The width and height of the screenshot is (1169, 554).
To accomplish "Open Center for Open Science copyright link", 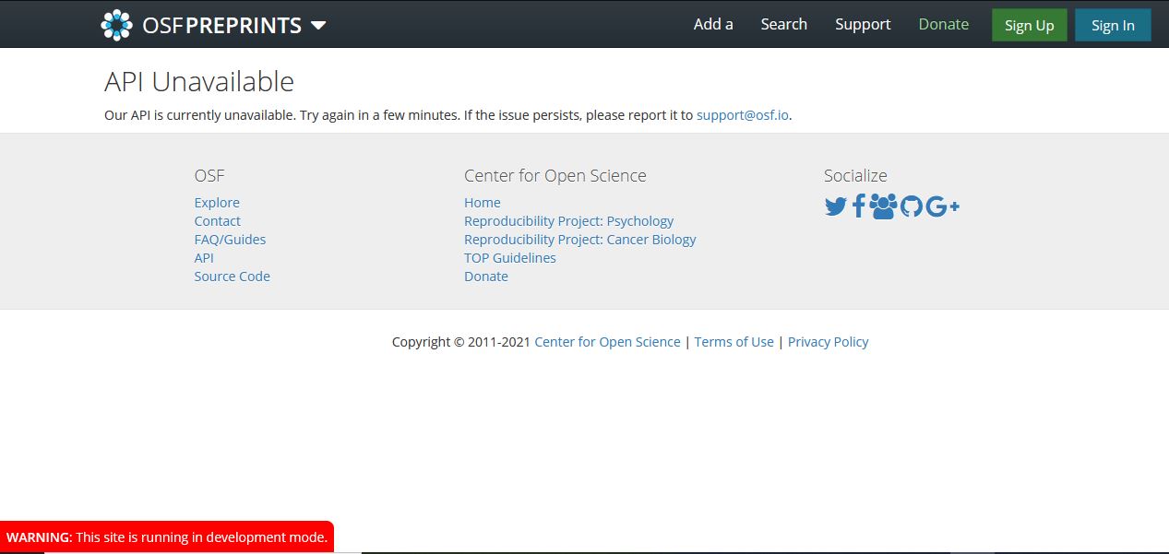I will (607, 342).
